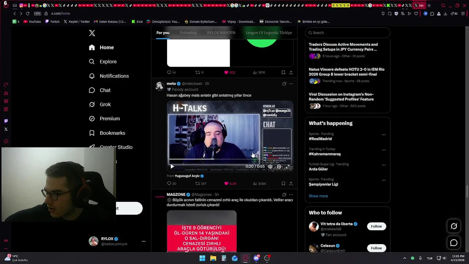Open Notifications in the sidebar
The height and width of the screenshot is (264, 469).
[109, 76]
